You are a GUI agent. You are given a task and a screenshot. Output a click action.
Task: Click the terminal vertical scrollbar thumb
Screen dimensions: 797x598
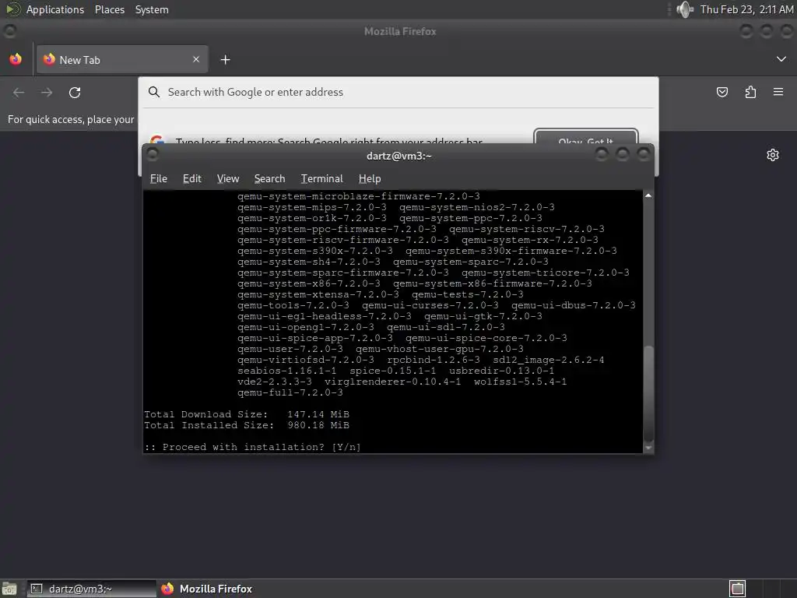point(648,394)
